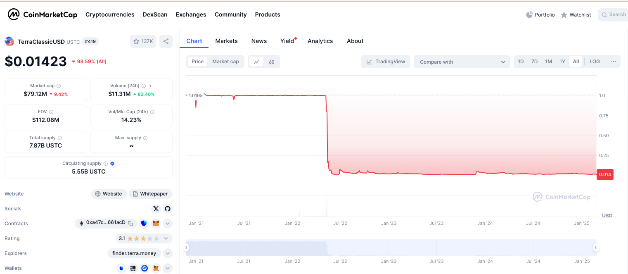Open the TradingView chart button

tap(386, 62)
